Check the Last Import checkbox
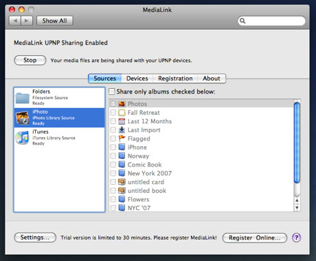The height and width of the screenshot is (261, 316). point(113,130)
